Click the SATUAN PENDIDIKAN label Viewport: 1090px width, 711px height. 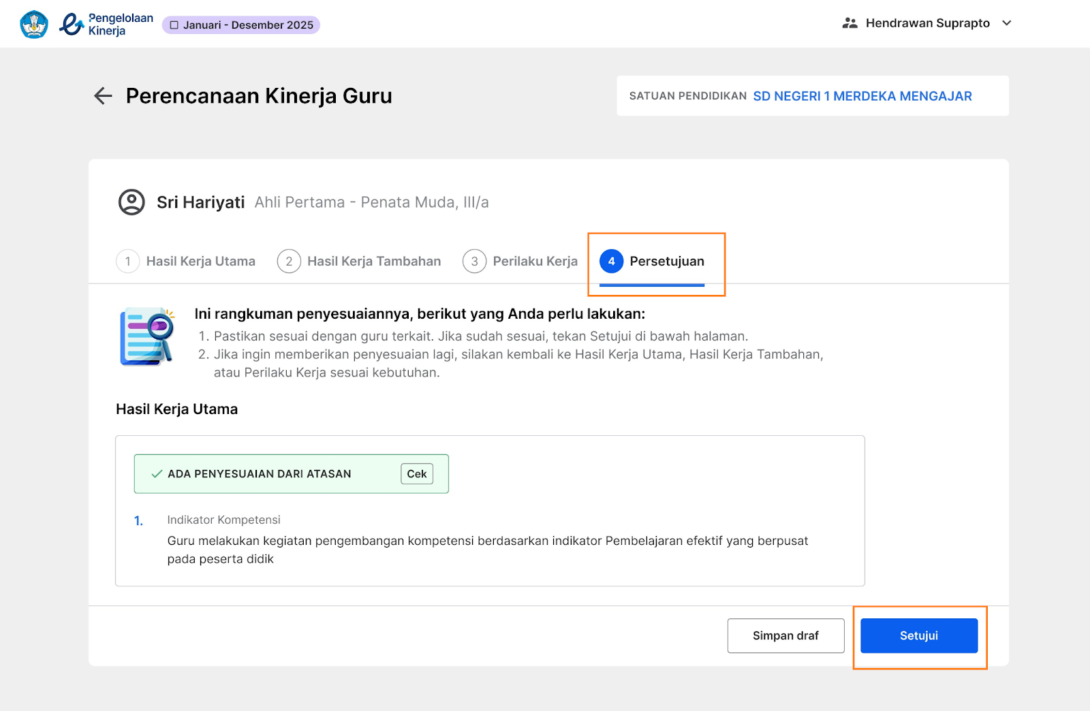tap(688, 96)
